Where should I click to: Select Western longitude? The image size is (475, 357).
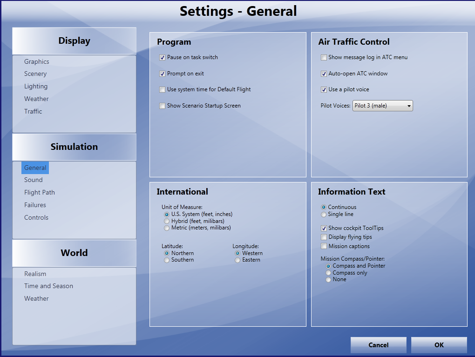tap(237, 253)
